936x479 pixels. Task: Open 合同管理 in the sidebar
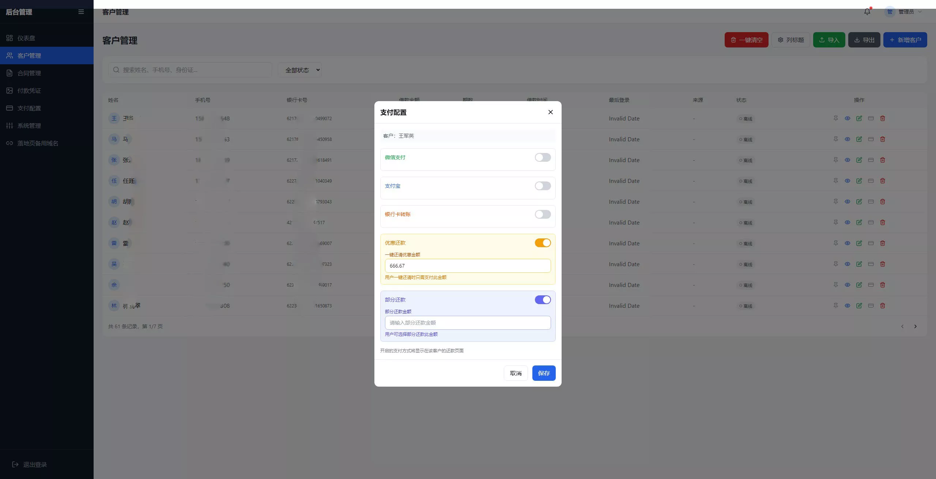point(29,73)
